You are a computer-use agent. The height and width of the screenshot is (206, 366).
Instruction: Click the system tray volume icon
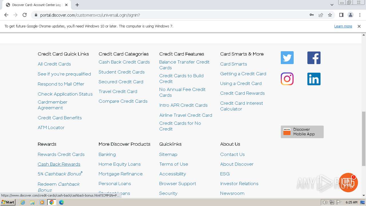325,202
